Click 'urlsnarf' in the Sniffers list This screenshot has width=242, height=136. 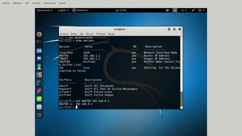[65, 92]
